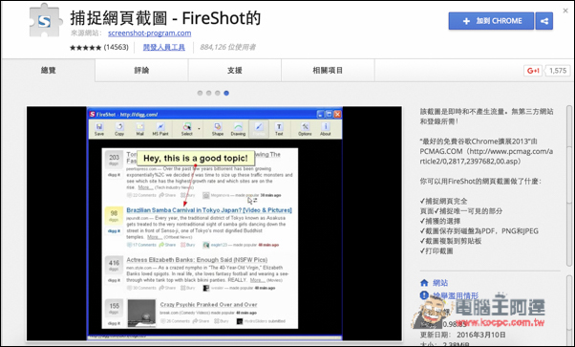The height and width of the screenshot is (347, 575).
Task: Open the 檢舉濫用情形 link
Action: click(x=456, y=295)
